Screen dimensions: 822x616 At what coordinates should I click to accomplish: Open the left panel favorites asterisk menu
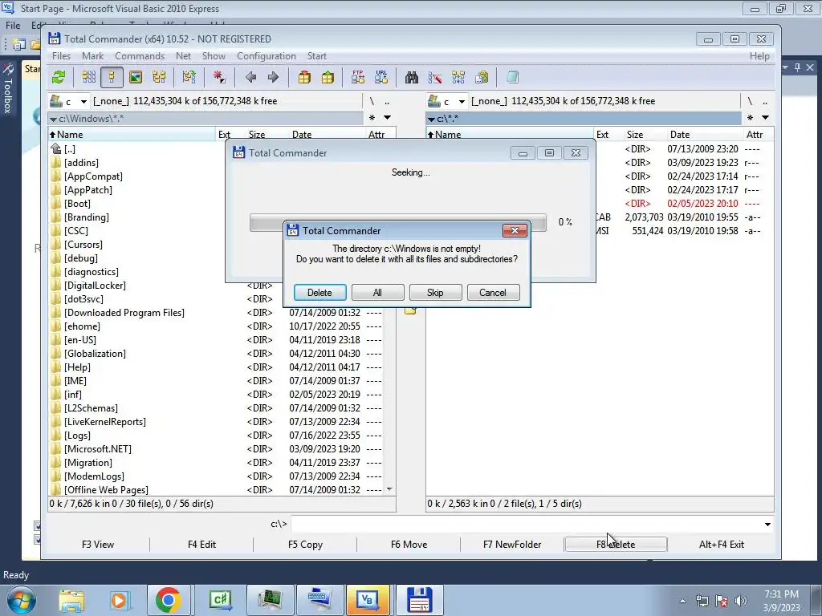tap(372, 118)
